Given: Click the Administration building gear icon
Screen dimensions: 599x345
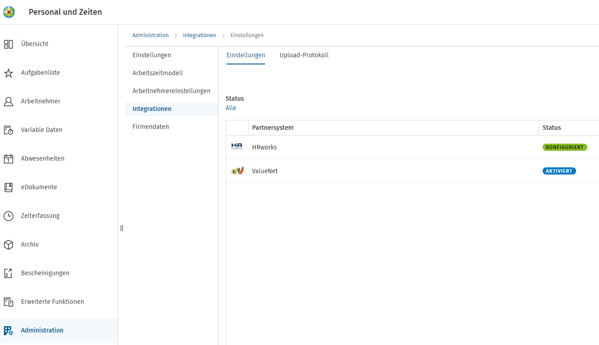Looking at the screenshot, I should pos(9,330).
